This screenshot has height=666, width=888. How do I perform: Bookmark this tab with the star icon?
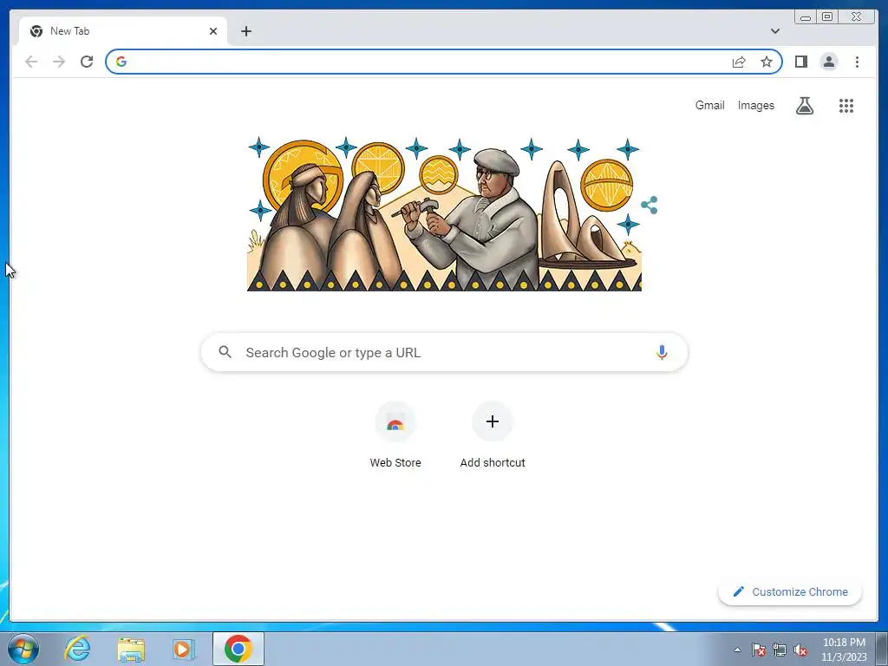coord(767,62)
